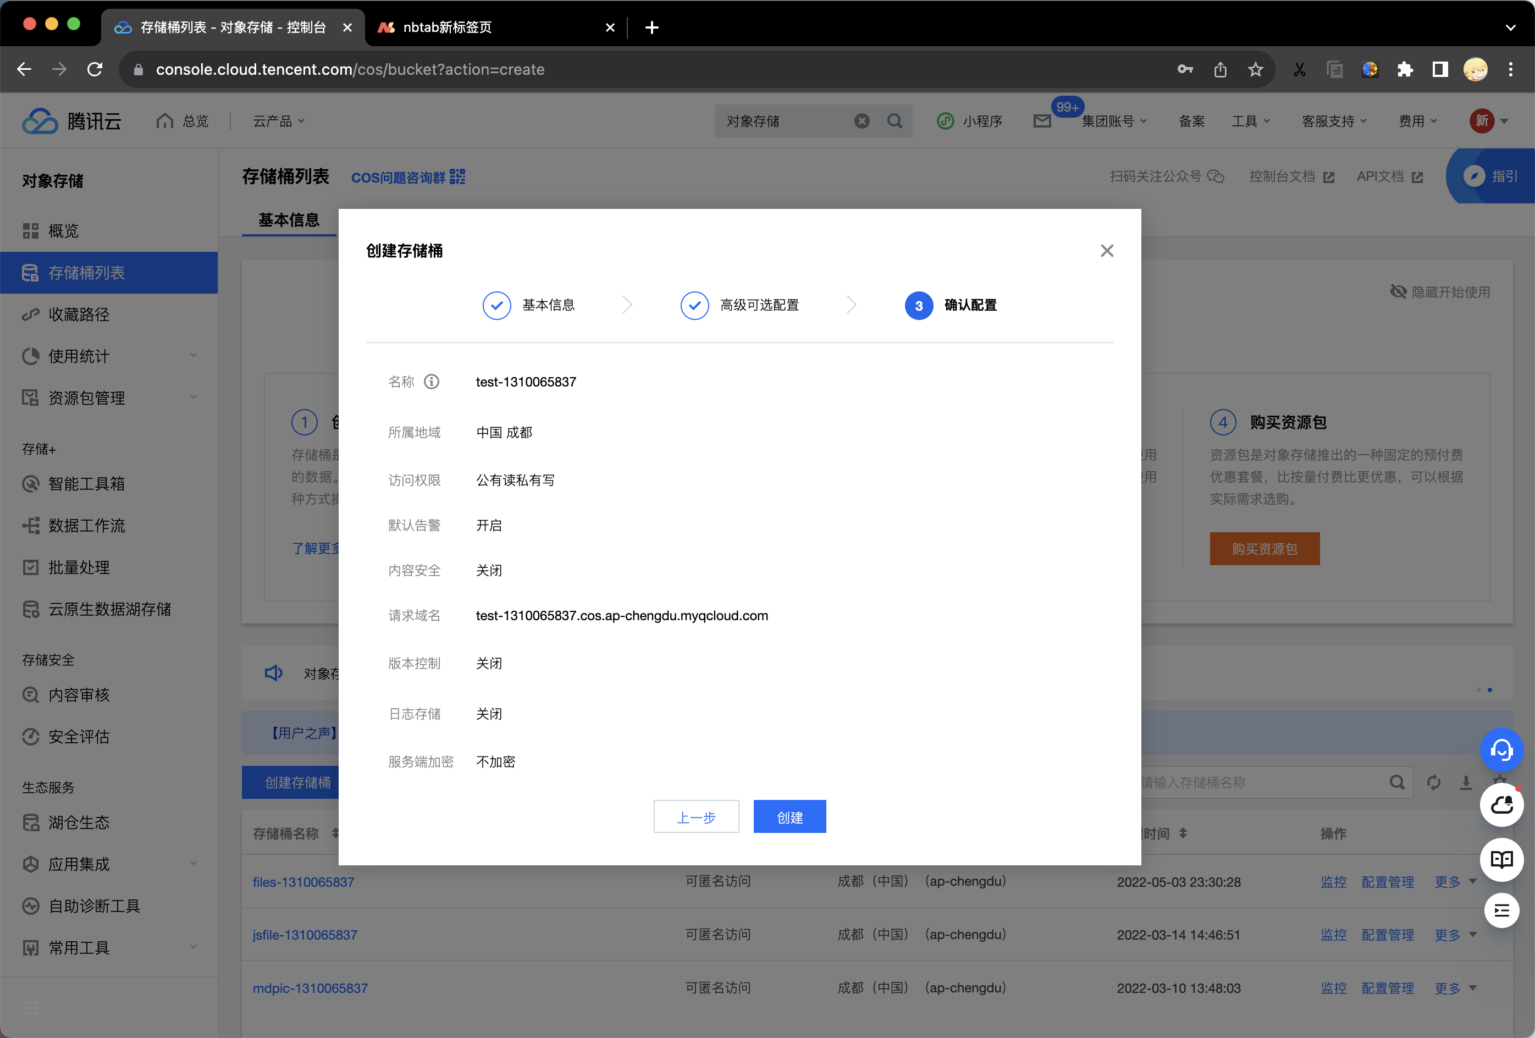
Task: Click the customer service headset float button
Action: coord(1501,749)
